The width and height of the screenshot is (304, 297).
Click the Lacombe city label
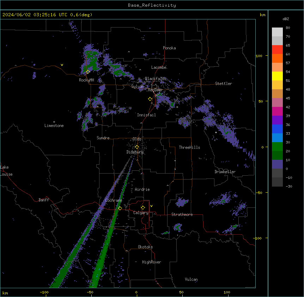159,67
